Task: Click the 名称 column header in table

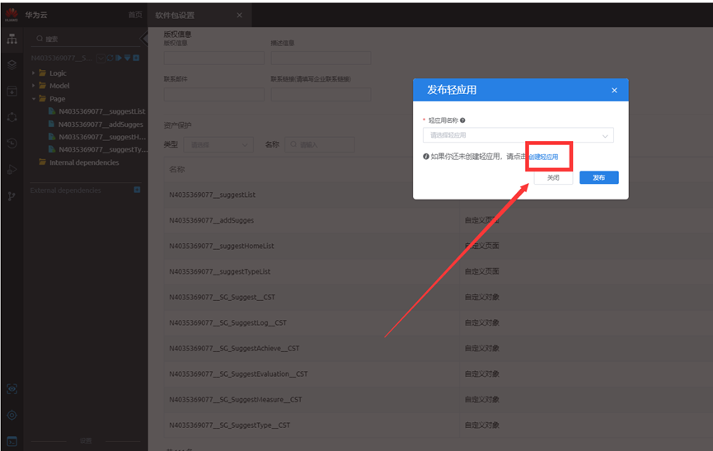Action: pos(177,169)
